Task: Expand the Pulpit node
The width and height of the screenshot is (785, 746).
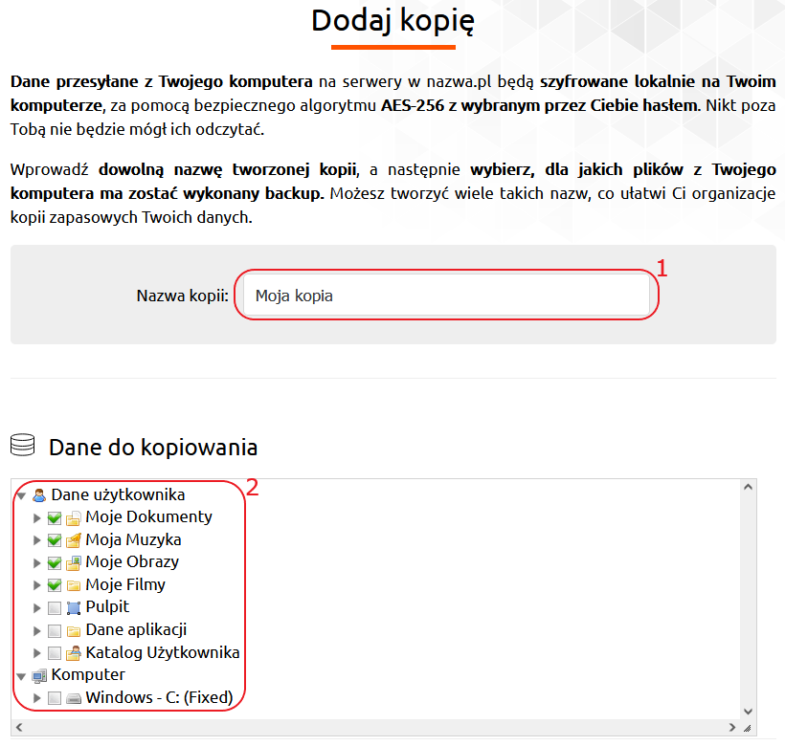Action: (x=36, y=608)
